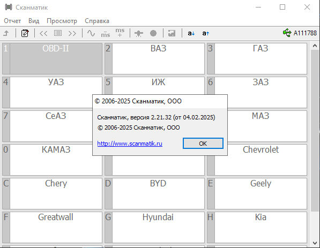Follow the http://www.scanmatik.ru link
The image size is (320, 248).
pos(130,144)
